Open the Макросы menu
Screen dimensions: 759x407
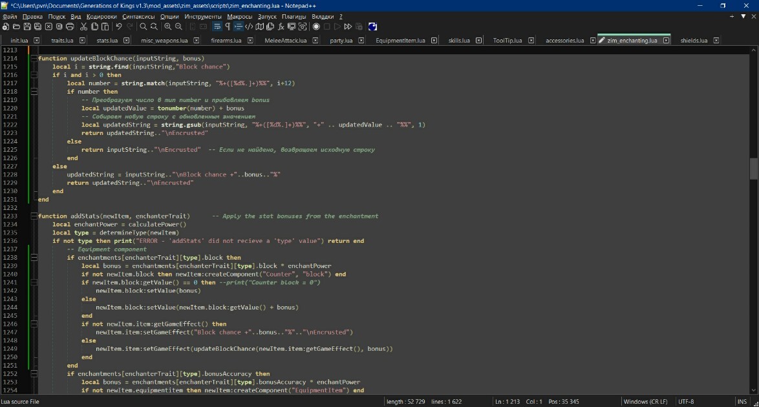[x=240, y=16]
